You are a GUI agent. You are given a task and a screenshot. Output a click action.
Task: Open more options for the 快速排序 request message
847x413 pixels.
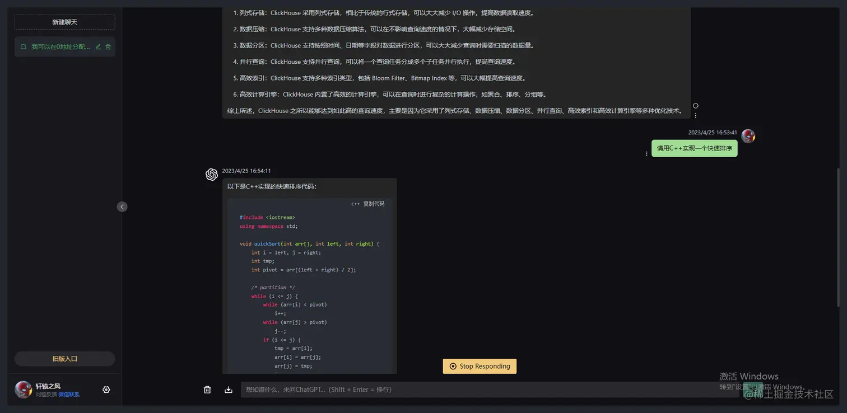[x=646, y=154]
